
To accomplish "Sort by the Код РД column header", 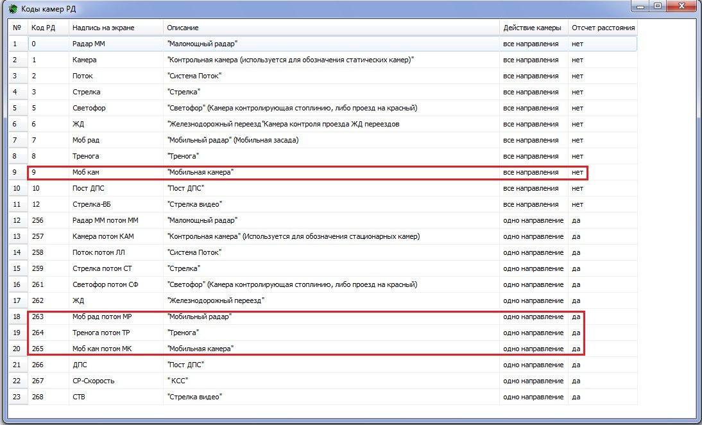I will (x=48, y=28).
